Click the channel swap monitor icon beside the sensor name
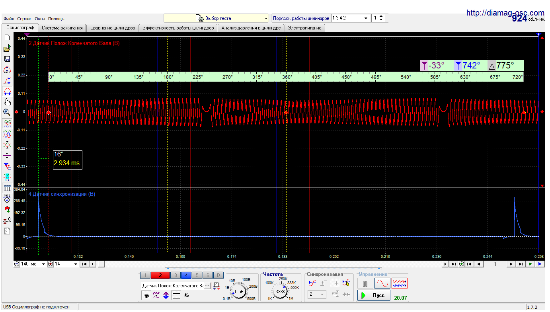The image size is (550, 312). [216, 286]
